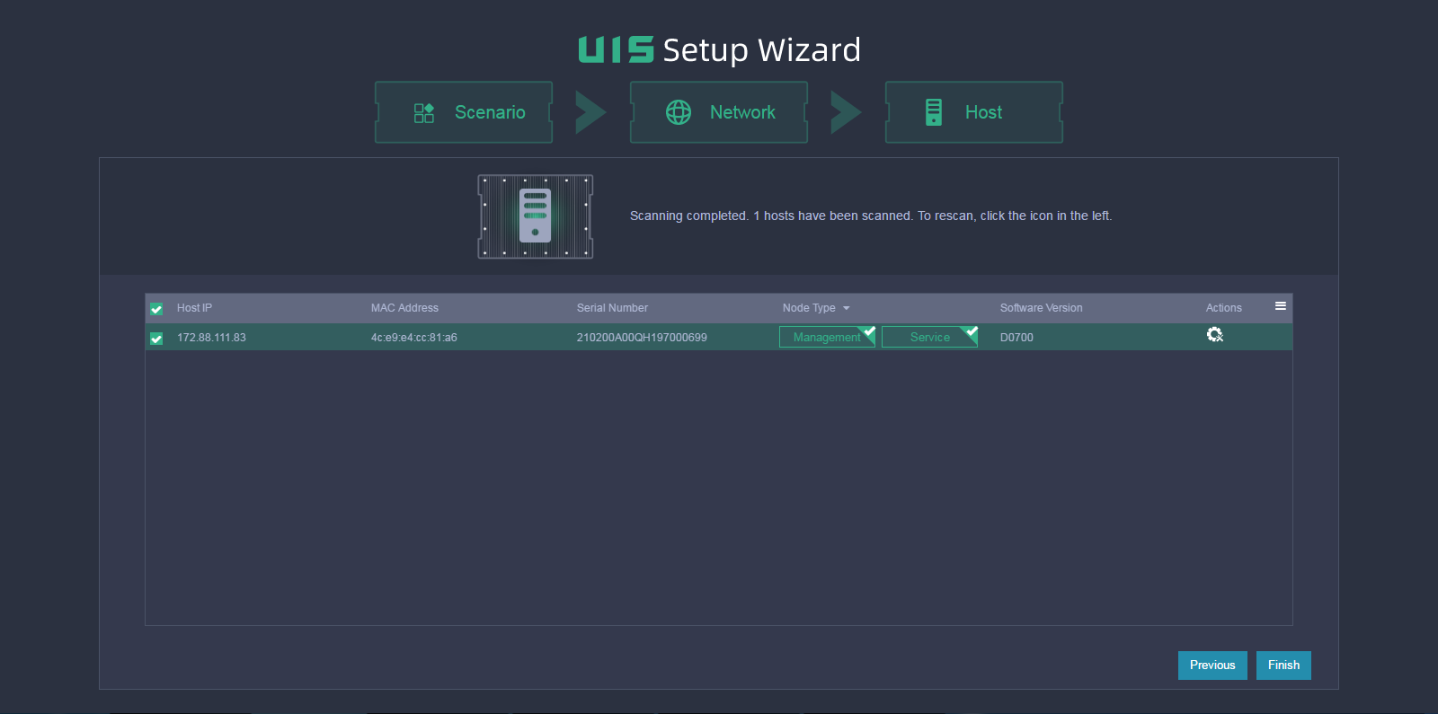The image size is (1438, 714).
Task: Click the Host step server icon
Action: [934, 112]
